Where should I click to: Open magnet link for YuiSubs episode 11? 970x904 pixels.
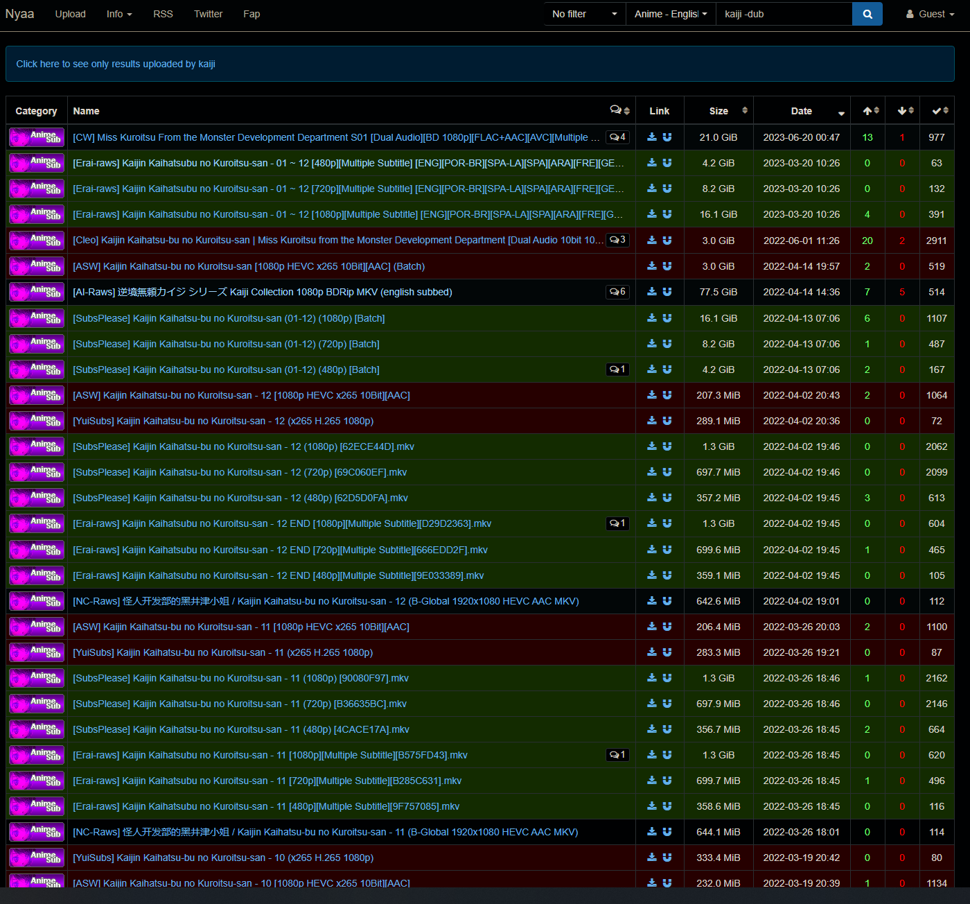(x=667, y=652)
